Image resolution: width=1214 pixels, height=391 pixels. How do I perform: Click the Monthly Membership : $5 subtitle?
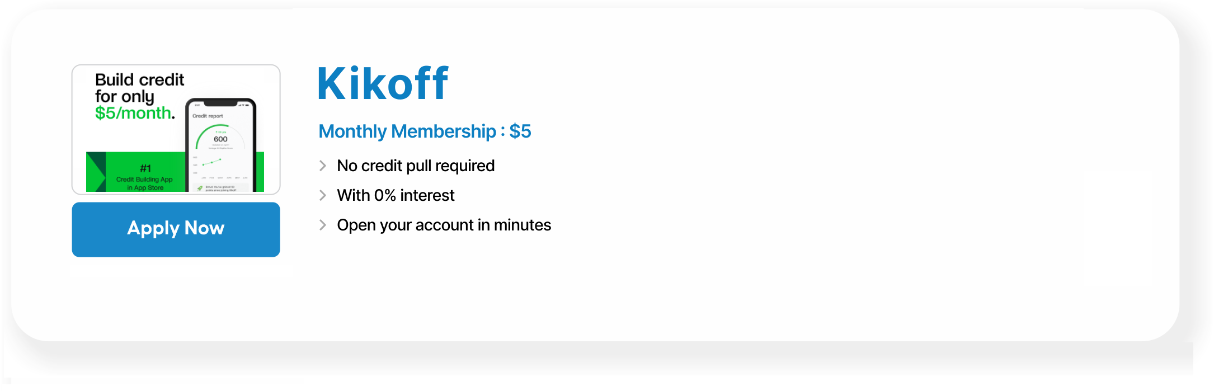tap(425, 131)
